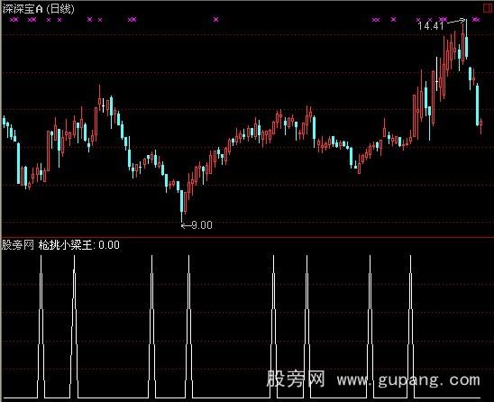Click the tallest candlestick at the 14.41 peak

466,40
